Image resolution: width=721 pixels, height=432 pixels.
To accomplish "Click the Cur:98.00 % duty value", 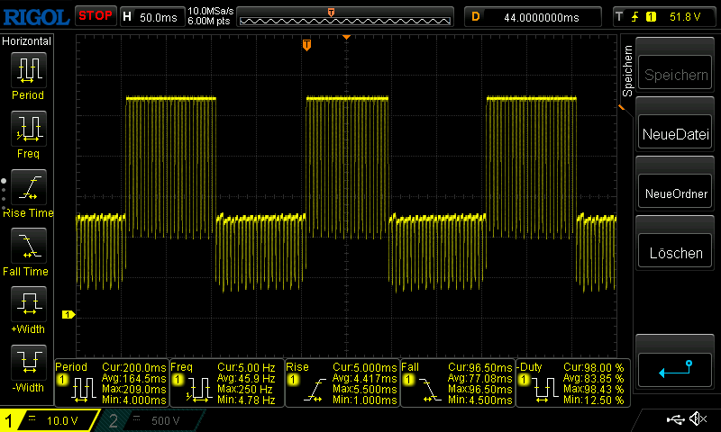I will 594,368.
